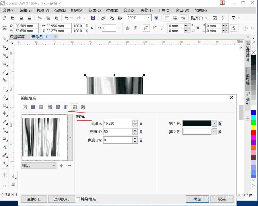Select the No Fill icon in Edit Fill
This screenshot has width=258, height=206.
(x=25, y=107)
